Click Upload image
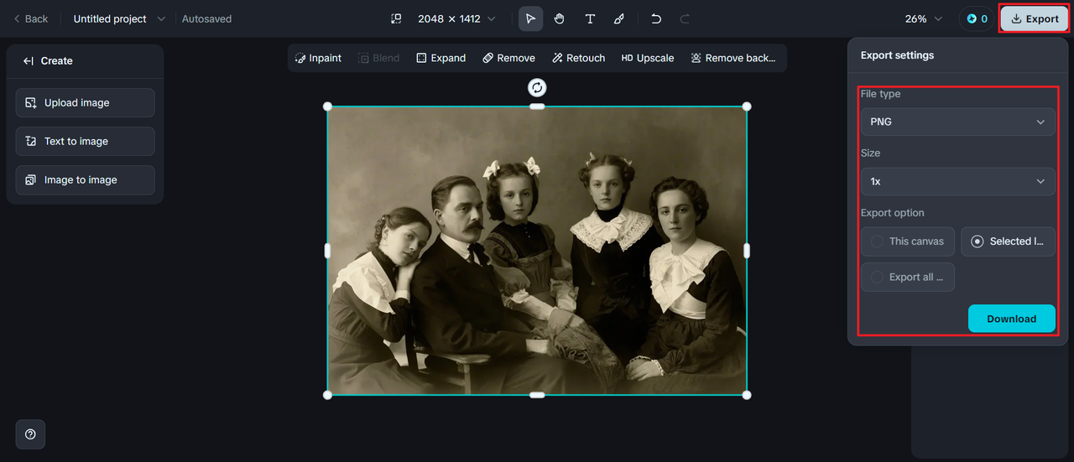Image resolution: width=1074 pixels, height=462 pixels. (85, 102)
